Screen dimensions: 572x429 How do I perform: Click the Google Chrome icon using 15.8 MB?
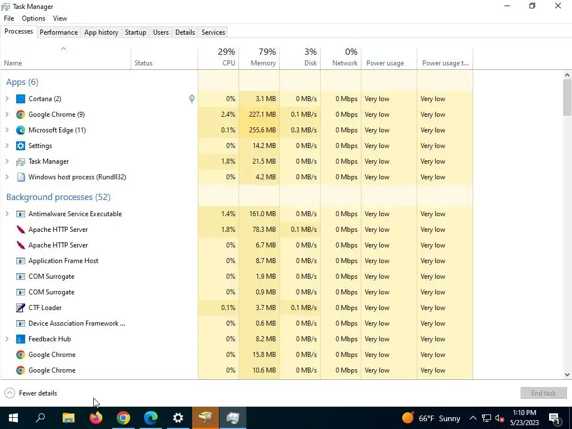click(x=21, y=355)
